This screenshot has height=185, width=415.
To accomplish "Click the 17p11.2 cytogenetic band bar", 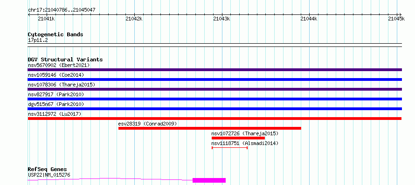I will (214, 45).
